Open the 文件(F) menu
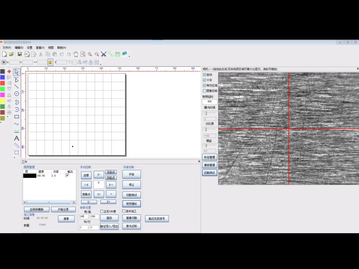The height and width of the screenshot is (269, 359). pos(6,48)
